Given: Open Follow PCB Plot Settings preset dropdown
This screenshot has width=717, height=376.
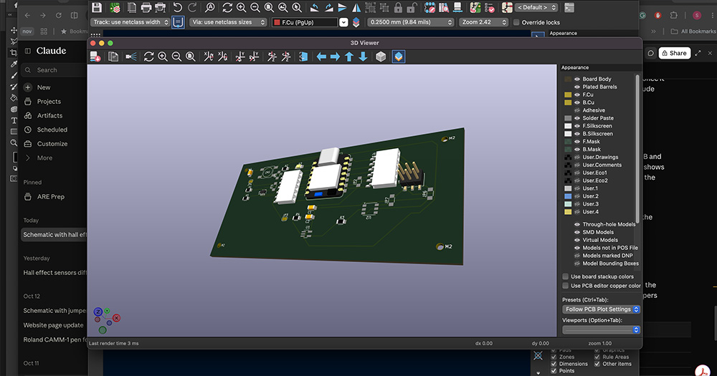Looking at the screenshot, I should click(601, 309).
